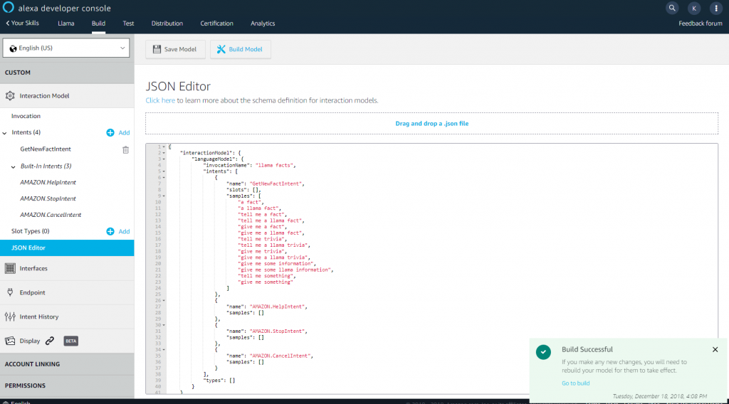Switch to the Build tab

pos(98,23)
